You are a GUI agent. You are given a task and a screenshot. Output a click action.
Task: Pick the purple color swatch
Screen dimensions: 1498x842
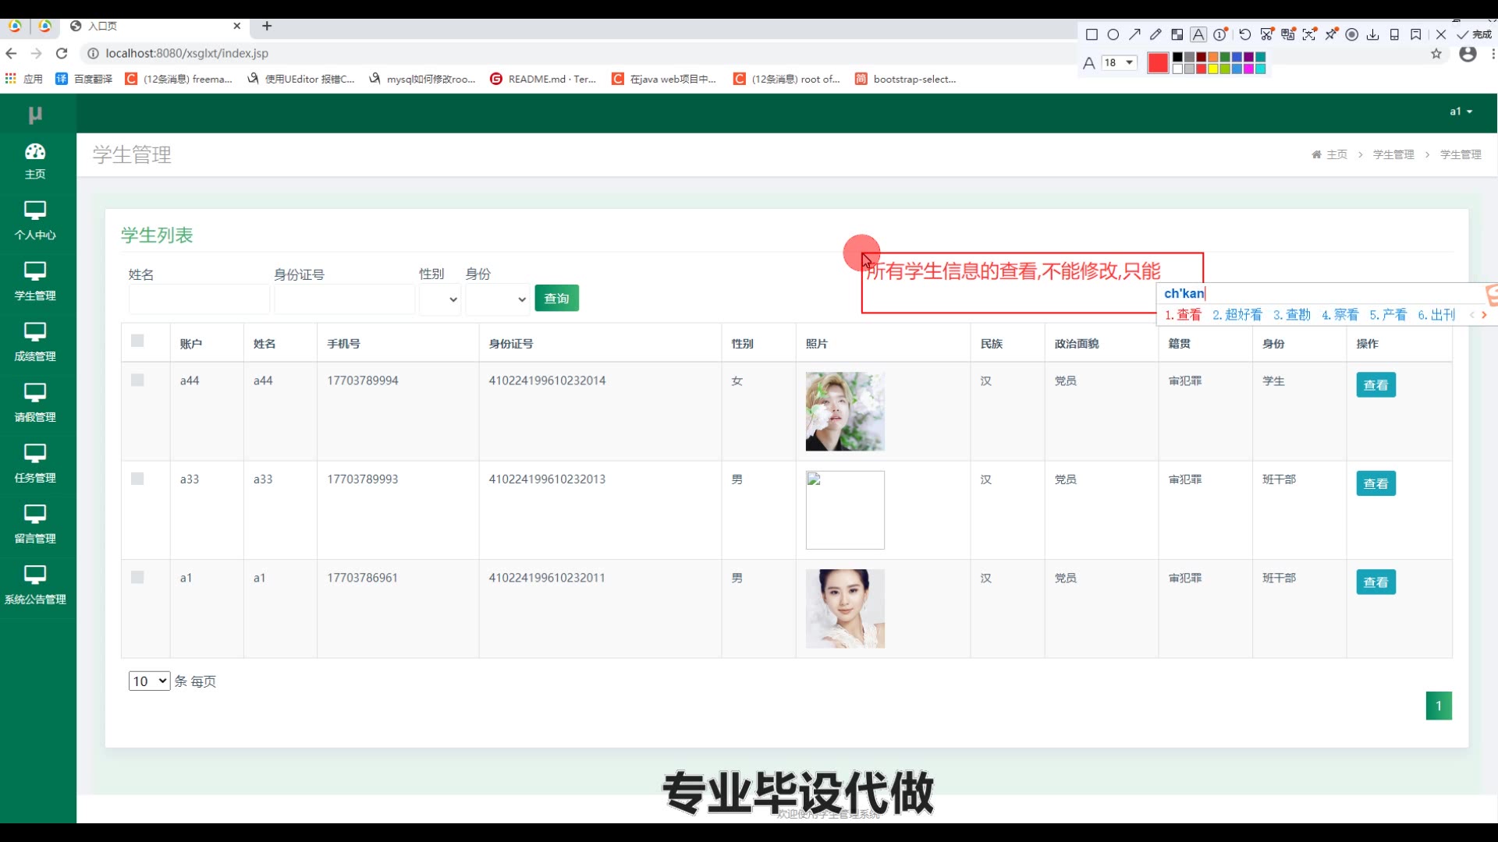[x=1248, y=57]
